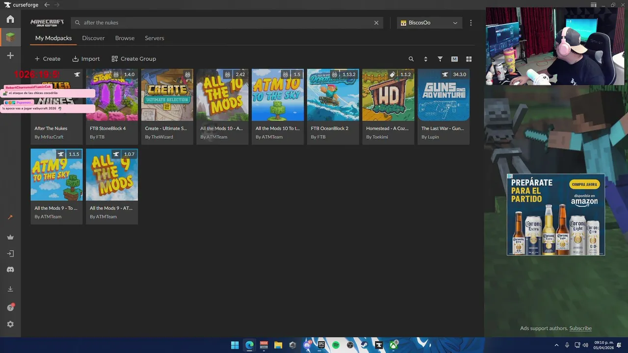Open CurseForge anvil icon in taskbar

(x=379, y=345)
